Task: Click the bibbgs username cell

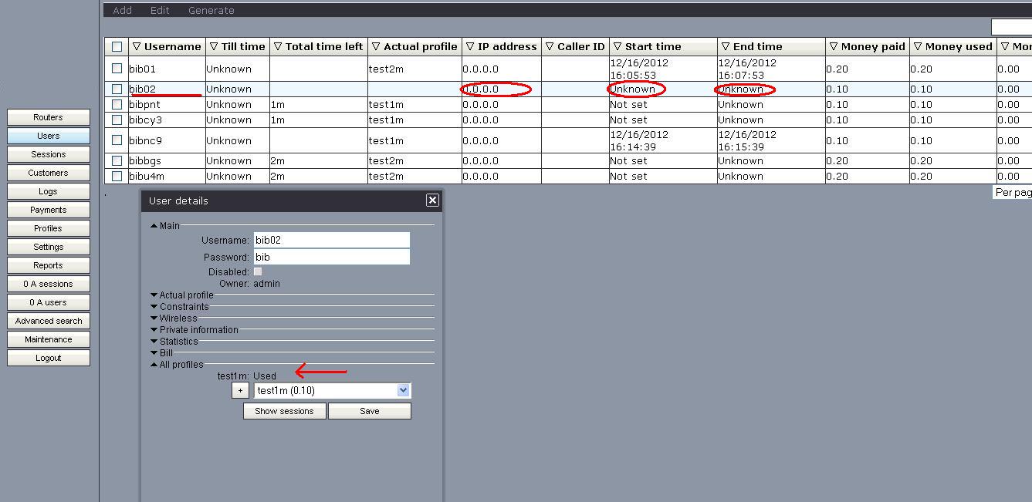Action: [165, 160]
